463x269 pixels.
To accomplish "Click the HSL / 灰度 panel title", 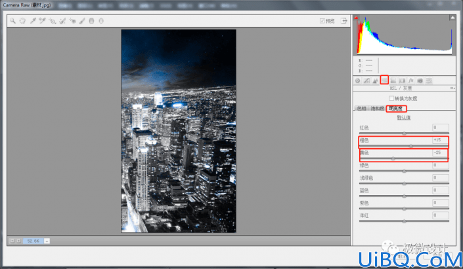I will tap(401, 88).
